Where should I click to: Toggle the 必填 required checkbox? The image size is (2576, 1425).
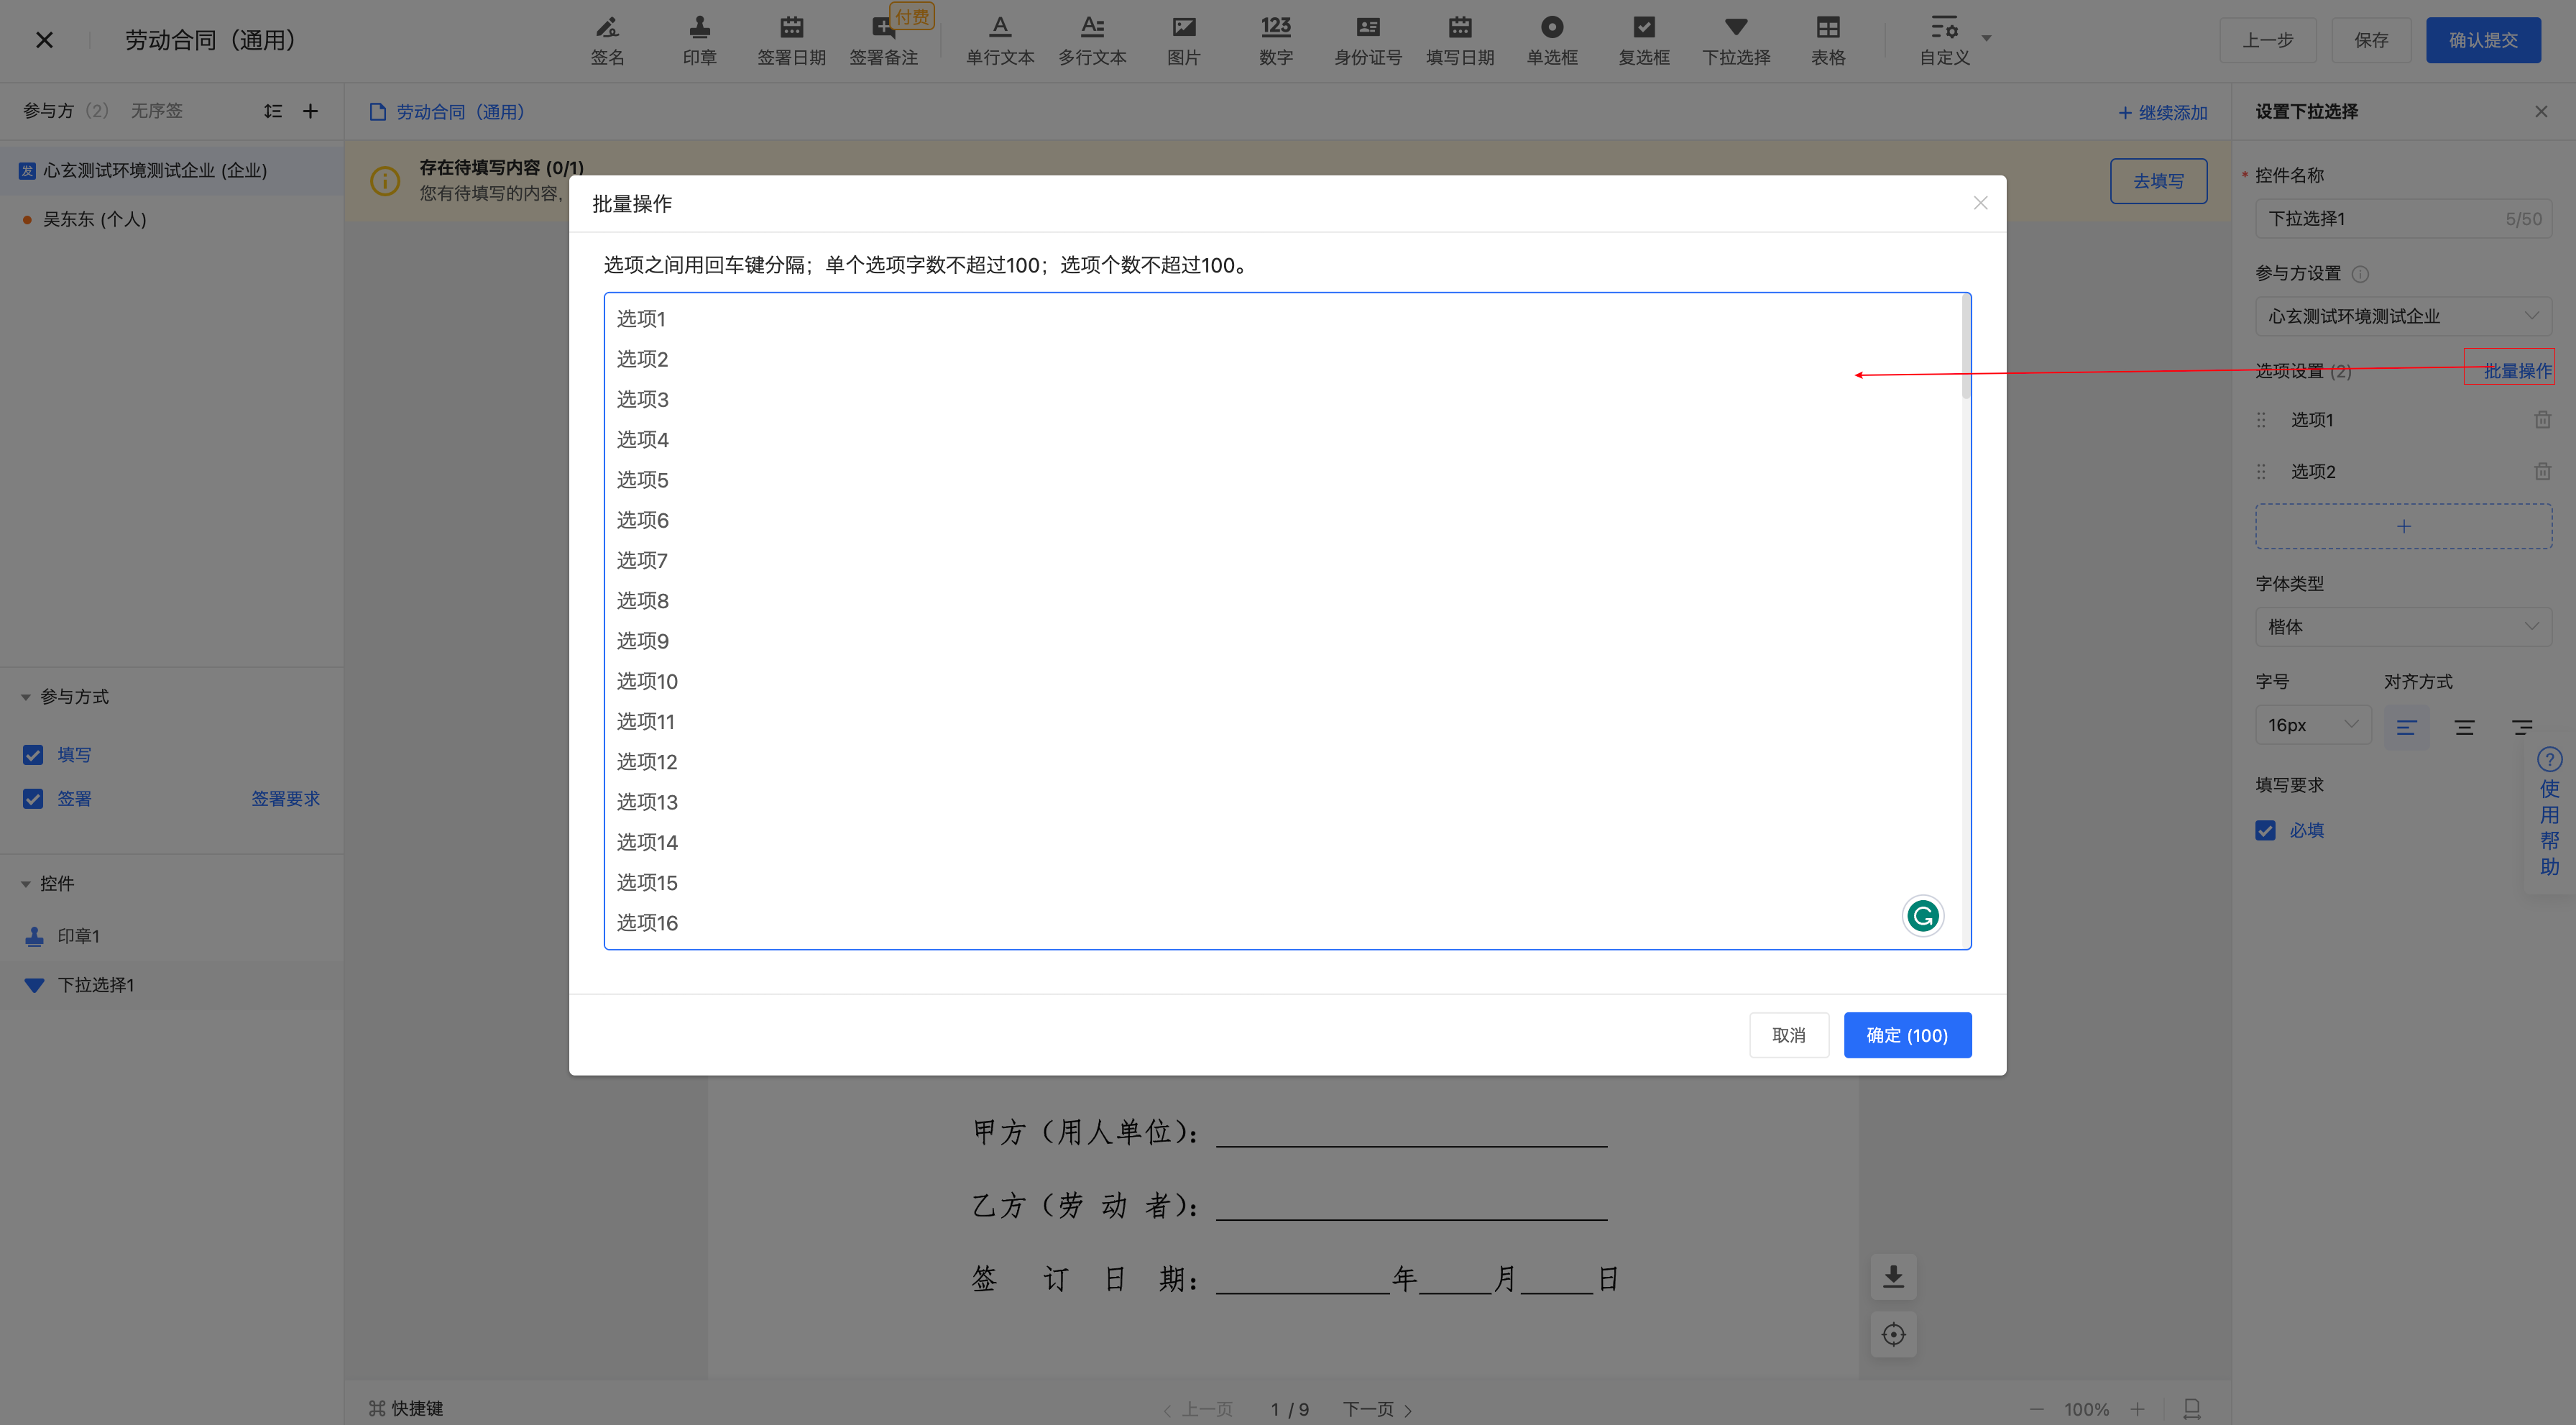2265,830
